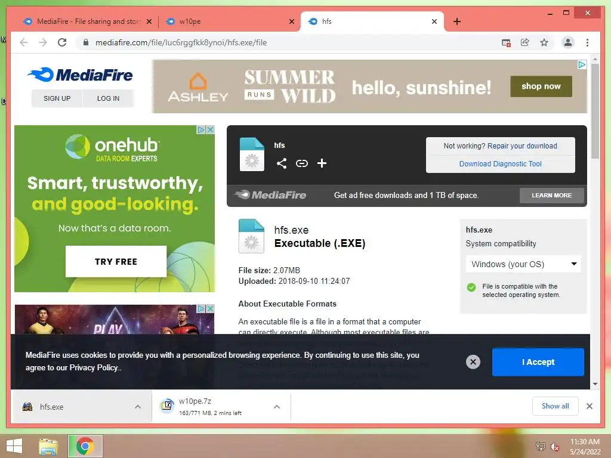
Task: Open Download Diagnostic Tool link
Action: tap(501, 164)
